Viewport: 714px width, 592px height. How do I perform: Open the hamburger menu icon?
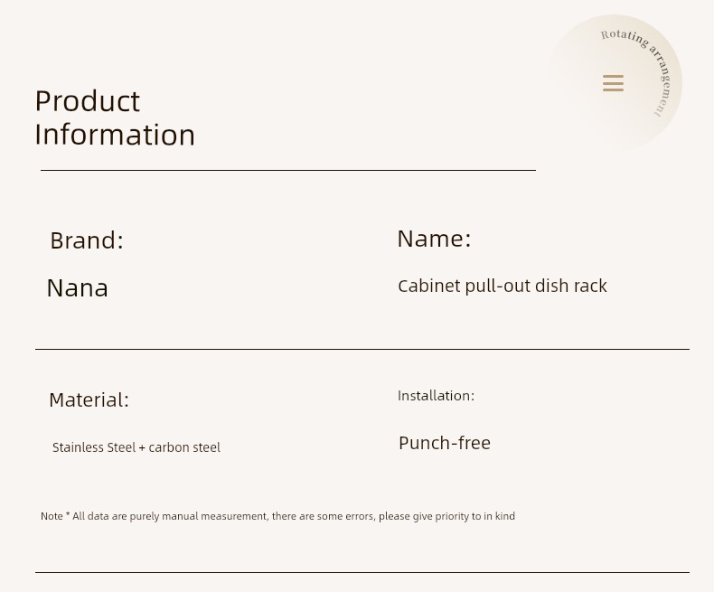[x=613, y=83]
